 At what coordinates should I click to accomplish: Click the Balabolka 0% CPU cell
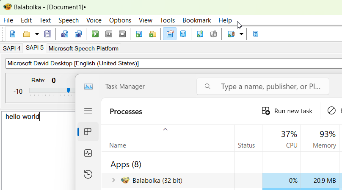coord(281,181)
